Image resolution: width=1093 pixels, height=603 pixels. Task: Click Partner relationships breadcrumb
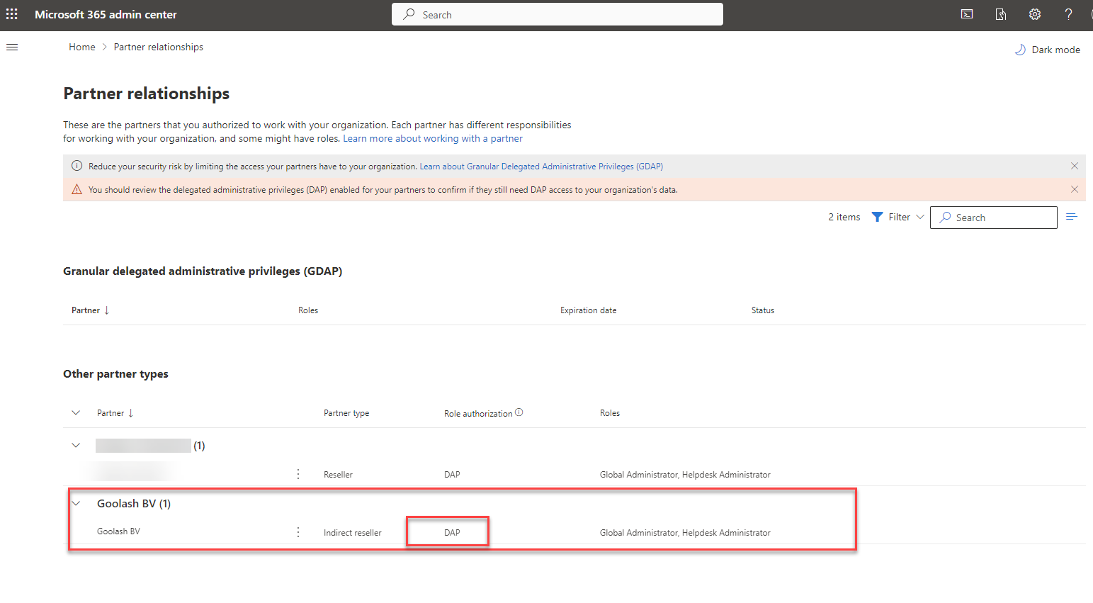pos(159,47)
